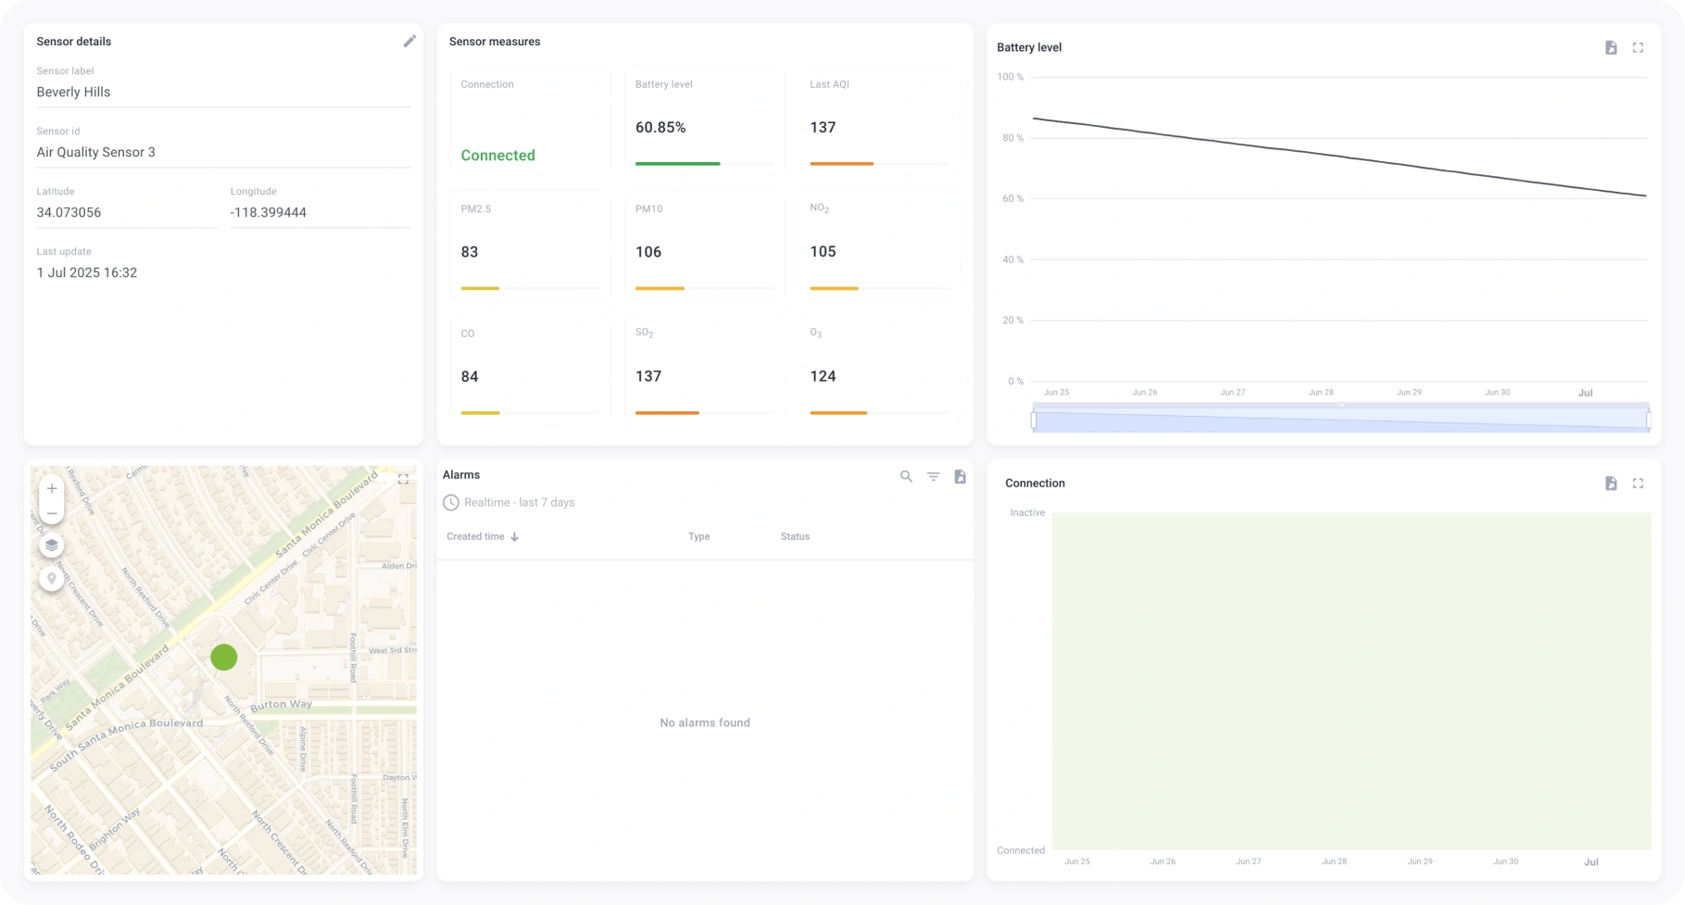Toggle the map fullscreen control
Image resolution: width=1685 pixels, height=905 pixels.
point(404,480)
